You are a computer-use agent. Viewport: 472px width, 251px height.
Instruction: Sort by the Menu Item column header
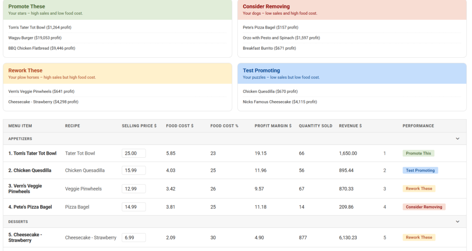pos(20,126)
